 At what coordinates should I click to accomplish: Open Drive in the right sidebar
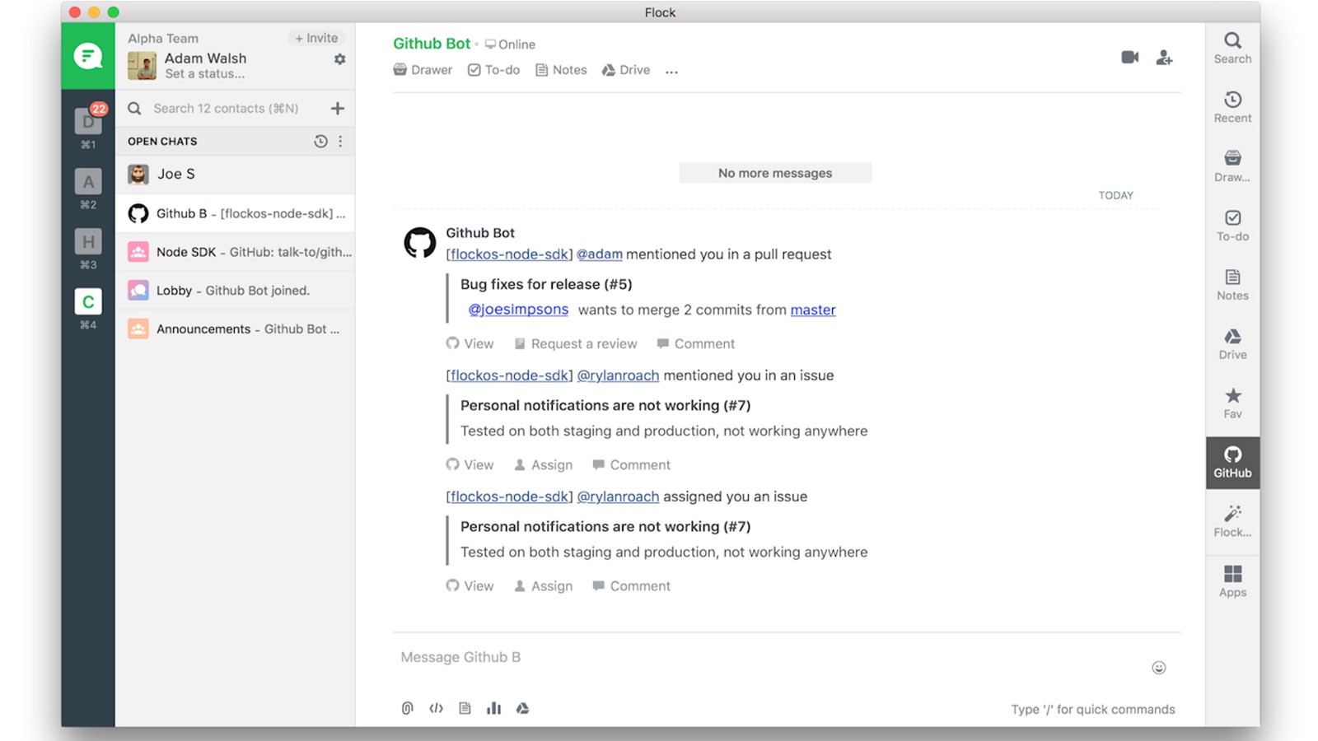coord(1232,344)
